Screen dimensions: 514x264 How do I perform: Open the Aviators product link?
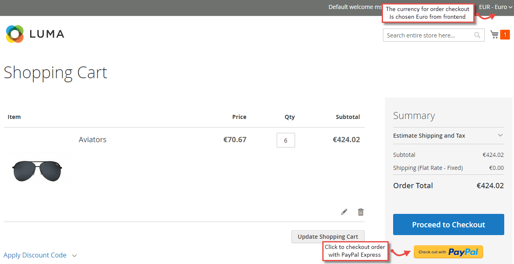pyautogui.click(x=93, y=139)
